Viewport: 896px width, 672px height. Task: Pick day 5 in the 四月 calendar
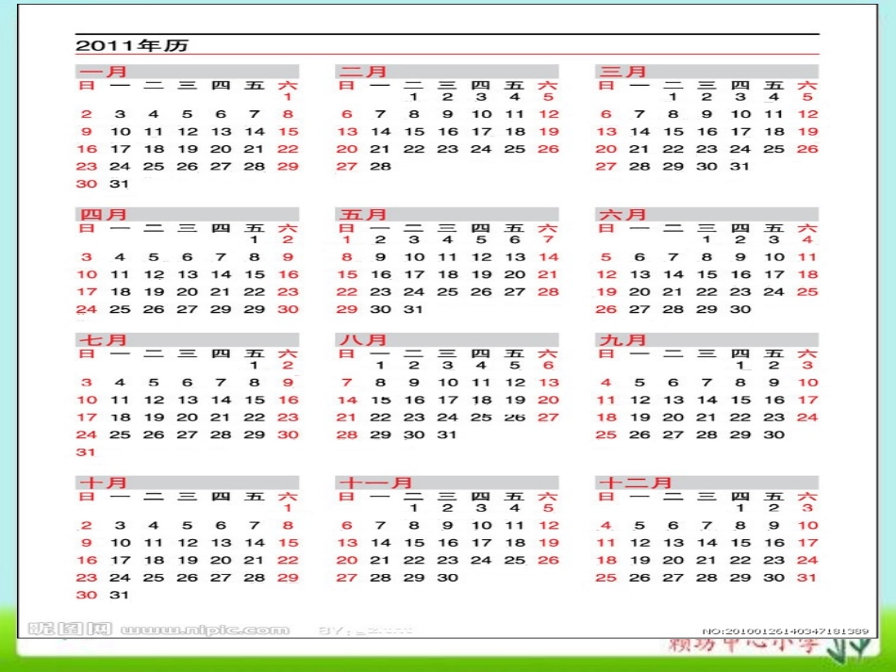(x=154, y=257)
